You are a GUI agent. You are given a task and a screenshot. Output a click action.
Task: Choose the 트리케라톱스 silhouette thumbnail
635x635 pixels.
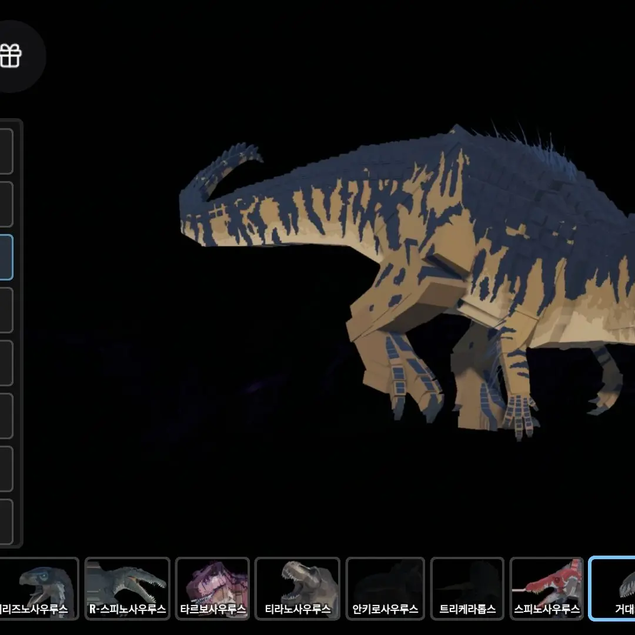click(x=467, y=588)
